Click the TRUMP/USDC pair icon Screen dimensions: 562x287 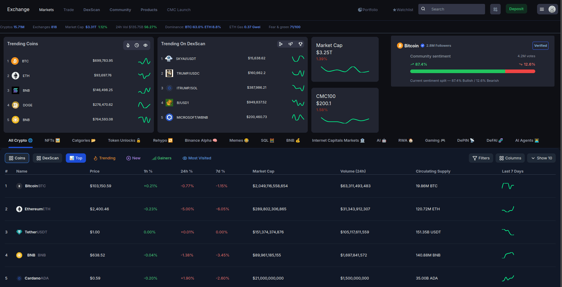[x=169, y=73]
